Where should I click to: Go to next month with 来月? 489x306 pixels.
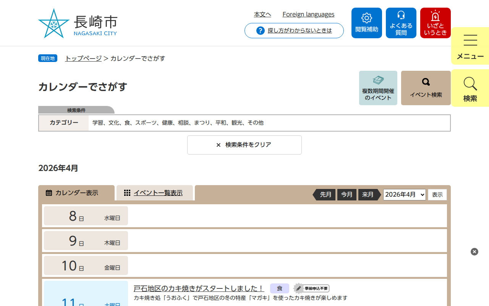coord(368,195)
